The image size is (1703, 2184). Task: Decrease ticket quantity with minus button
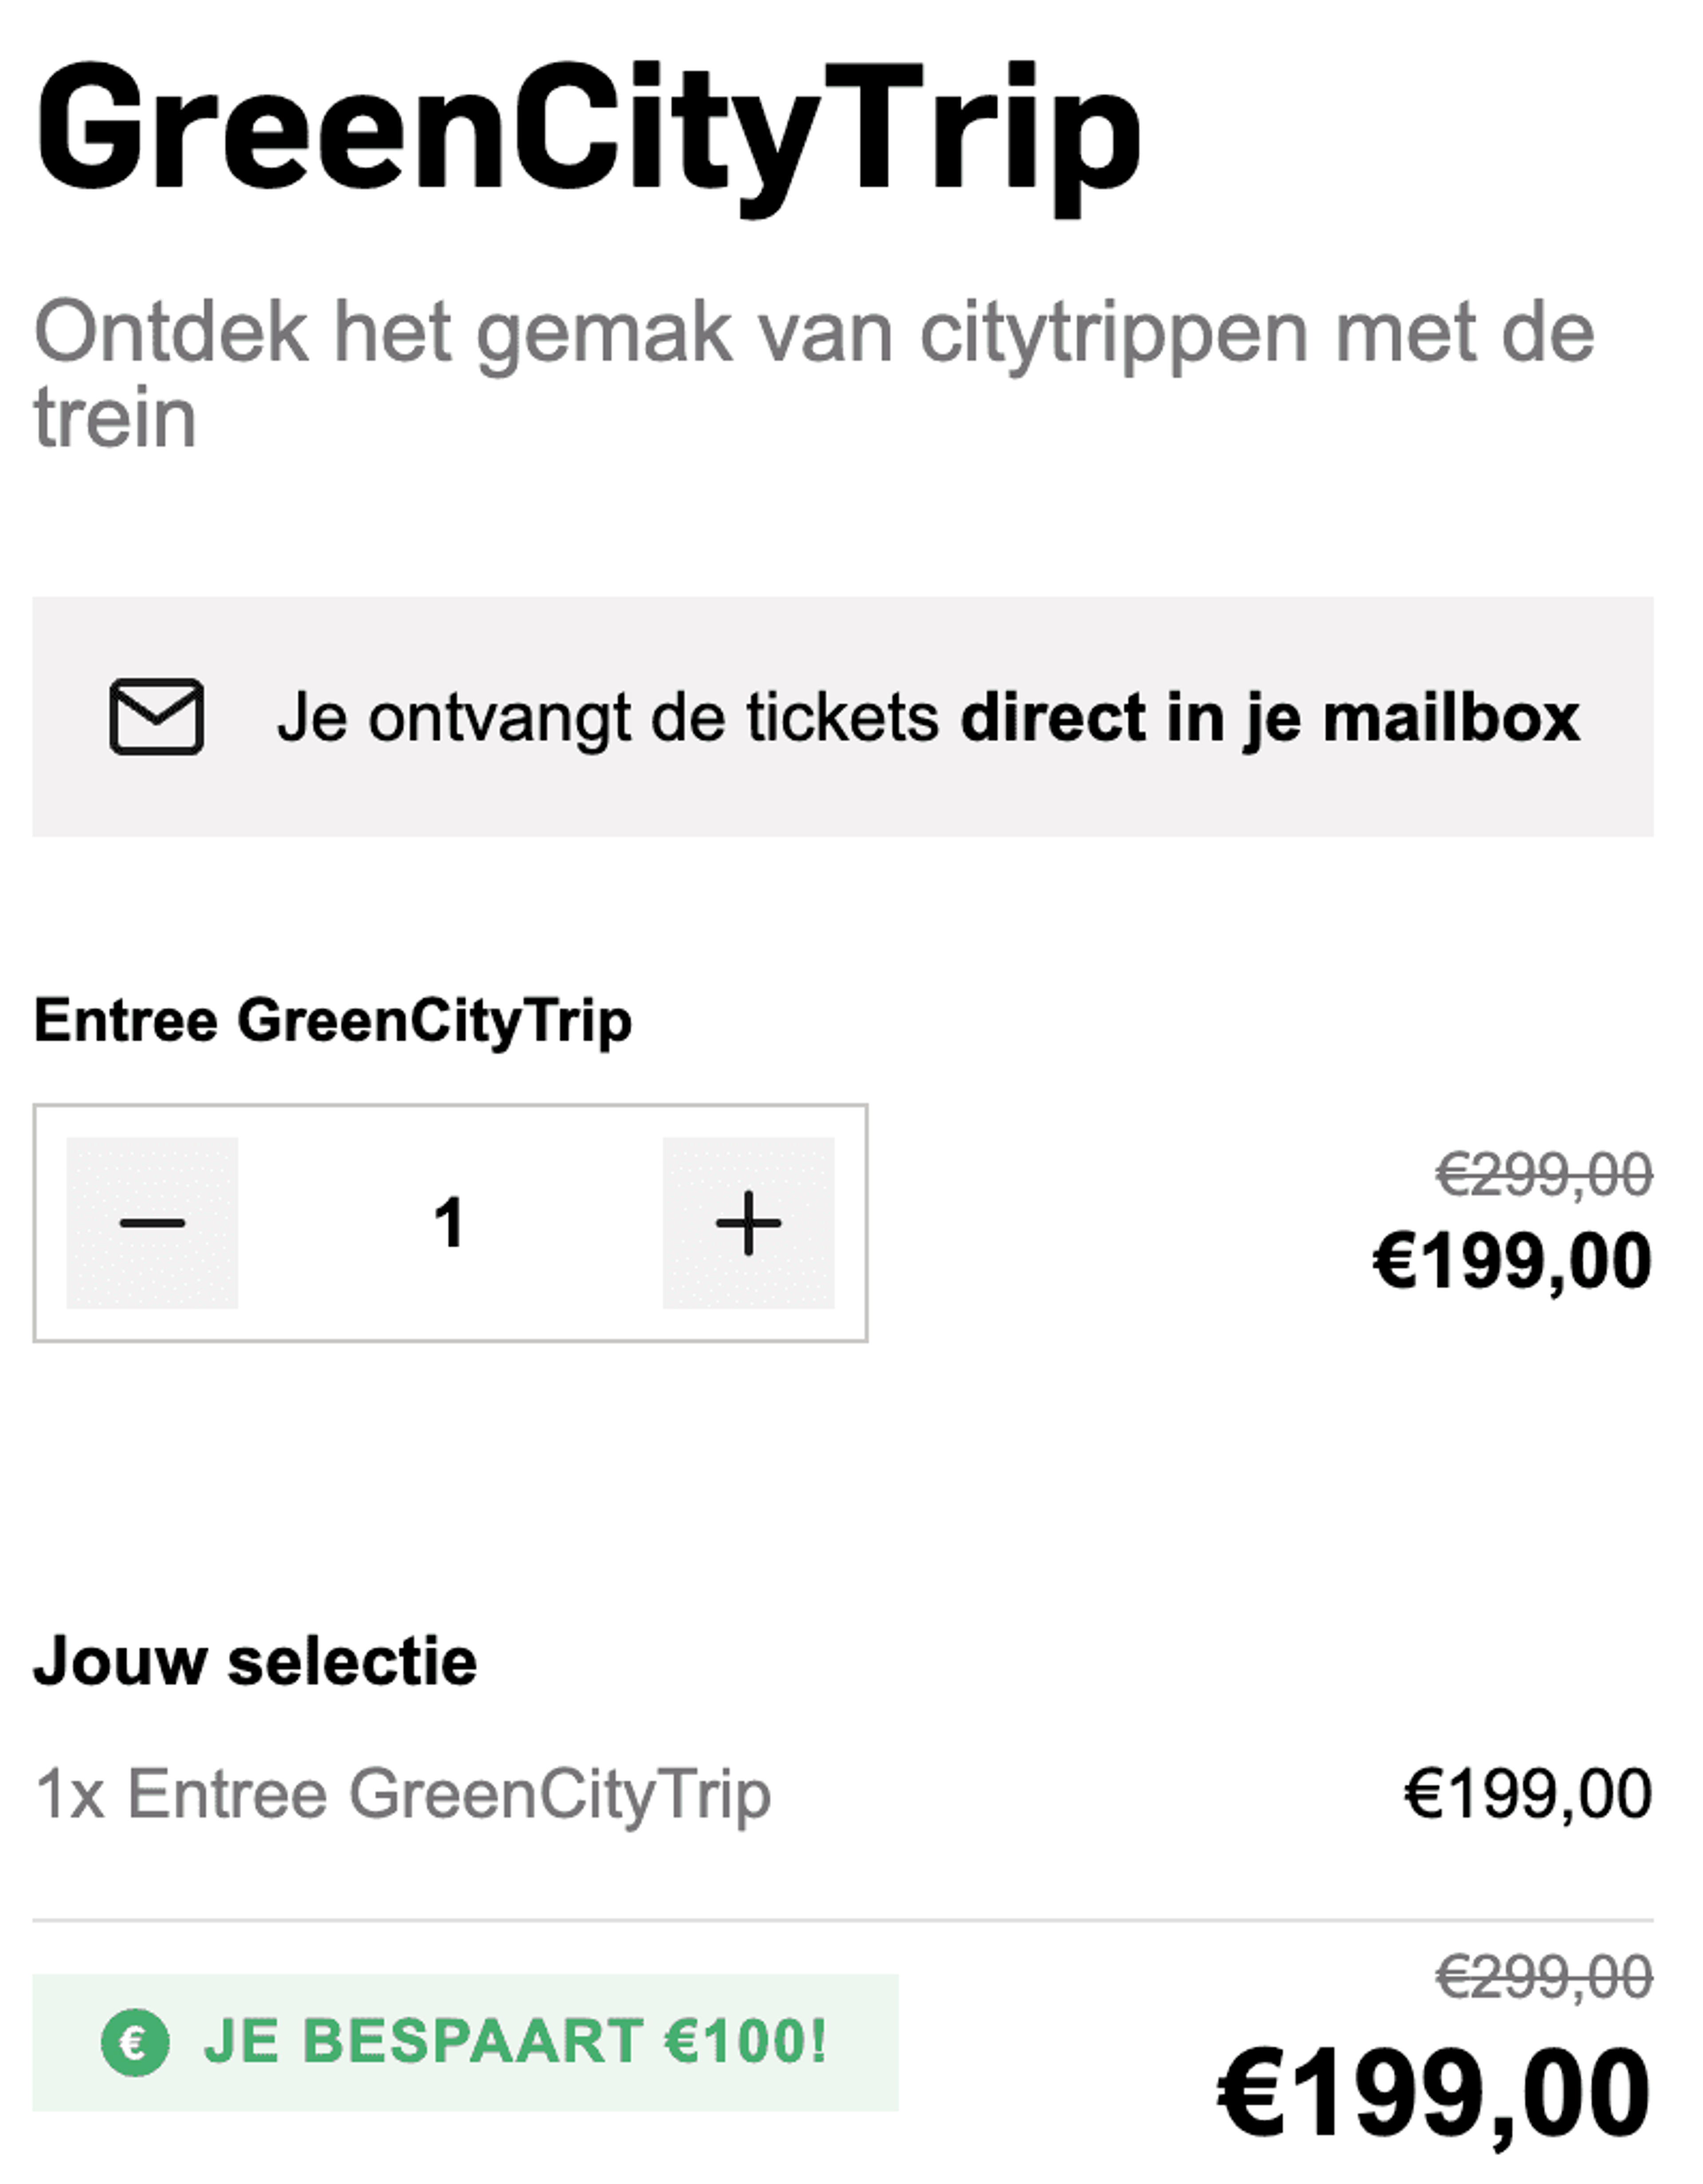[152, 1222]
